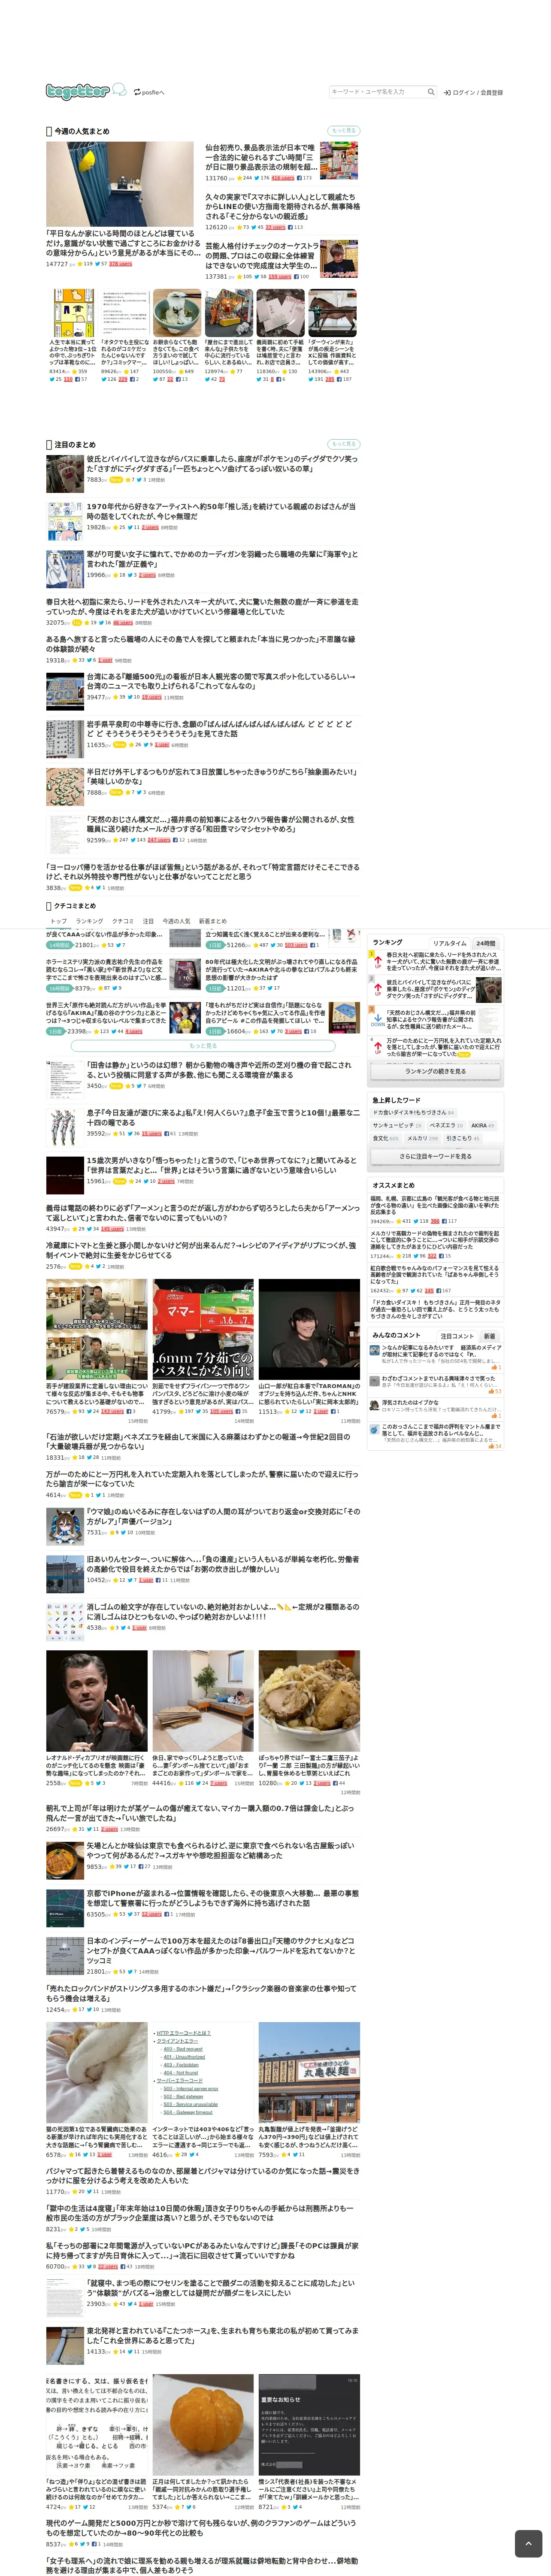
Task: Open 日本のインディーゲームで100万本 article
Action: click(221, 1950)
